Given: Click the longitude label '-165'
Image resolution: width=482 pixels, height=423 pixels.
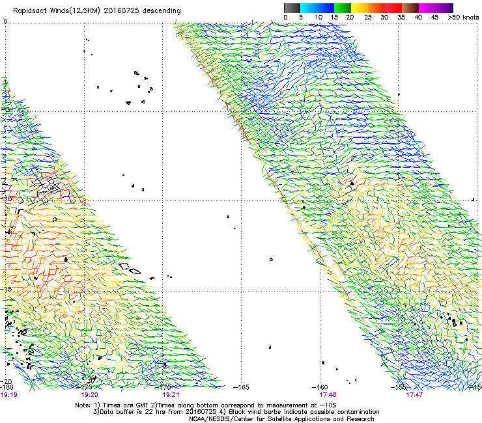Looking at the screenshot, I should tap(241, 387).
